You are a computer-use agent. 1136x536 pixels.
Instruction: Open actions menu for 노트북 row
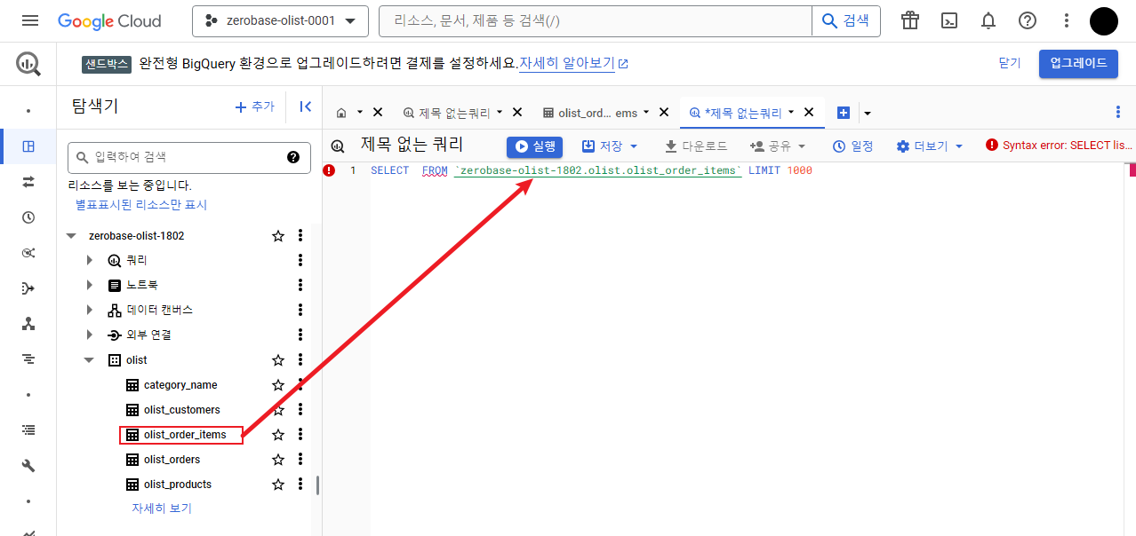[x=300, y=286]
